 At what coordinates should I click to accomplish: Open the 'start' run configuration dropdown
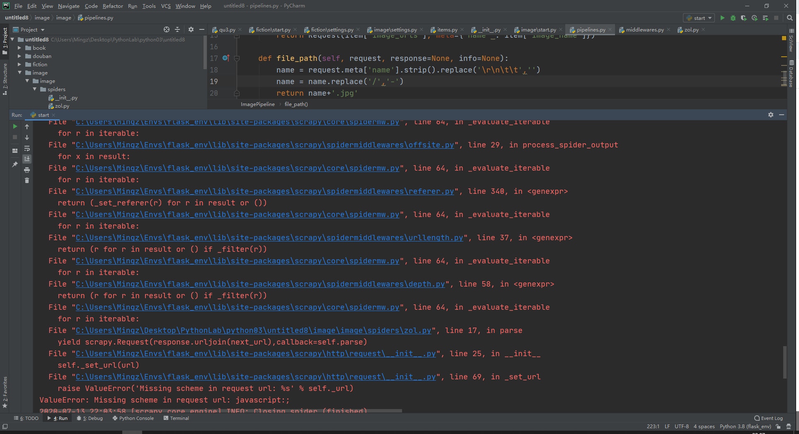[699, 18]
